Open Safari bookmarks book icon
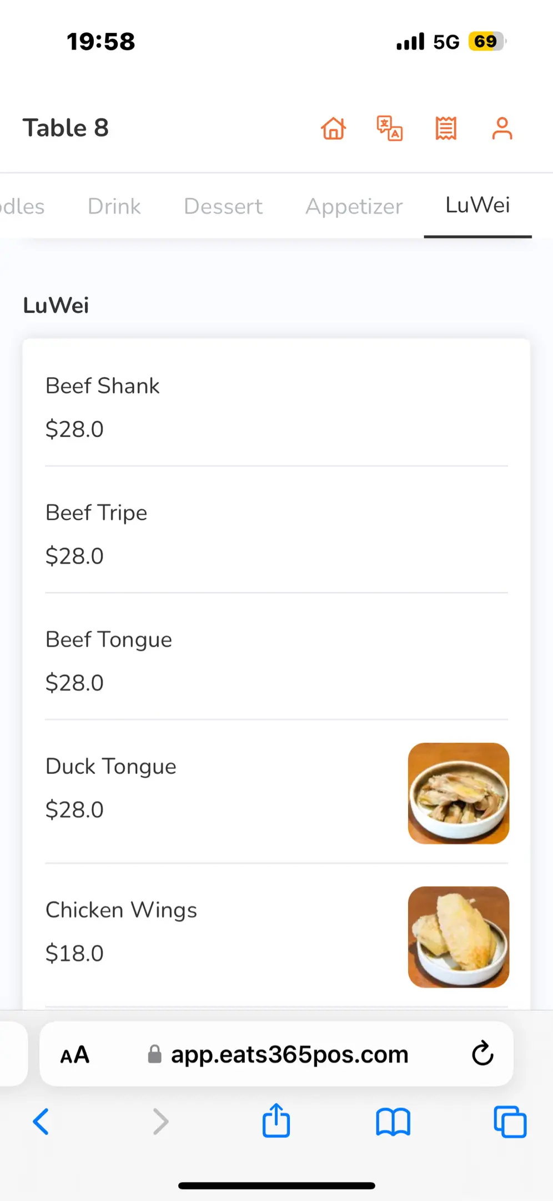 point(393,1121)
